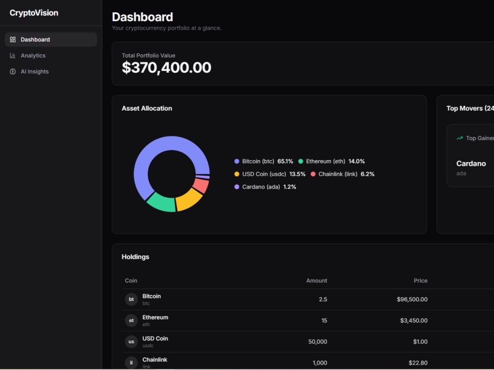
Task: Click the Coin column header
Action: pyautogui.click(x=131, y=281)
